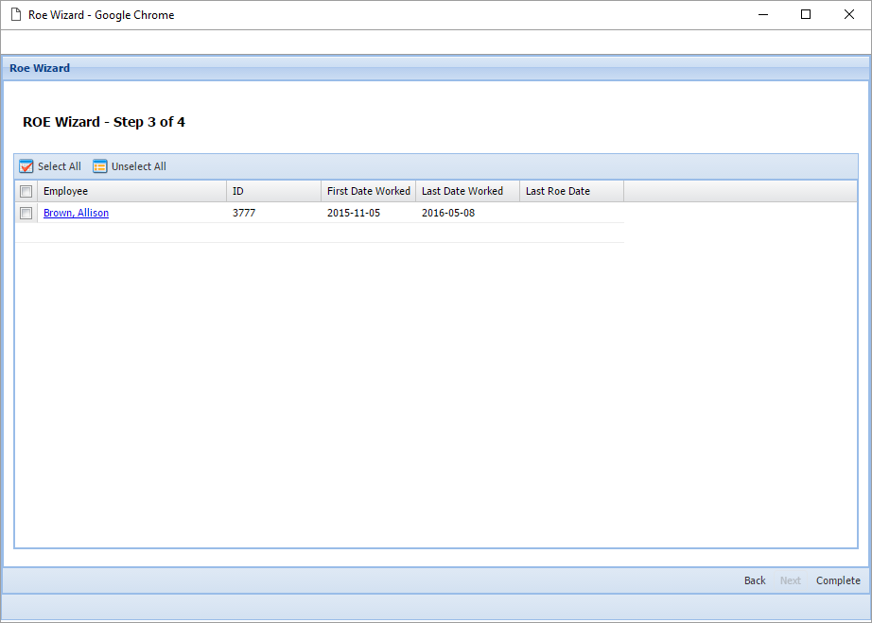This screenshot has width=872, height=623.
Task: Click the 2015-11-05 first date cell
Action: [x=354, y=213]
